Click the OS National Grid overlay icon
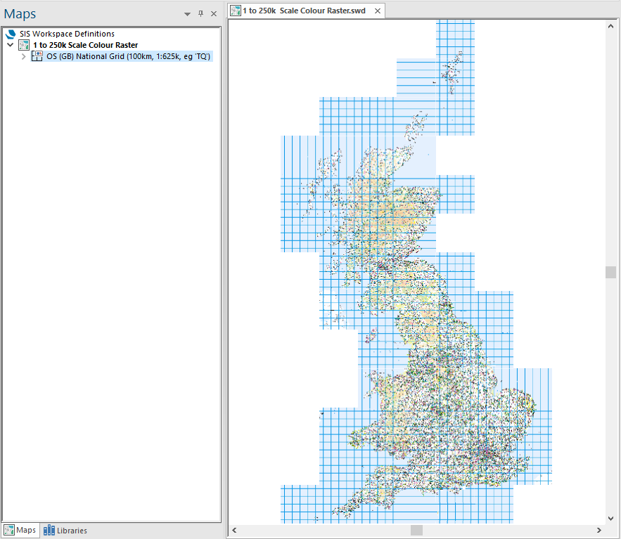 tap(37, 56)
